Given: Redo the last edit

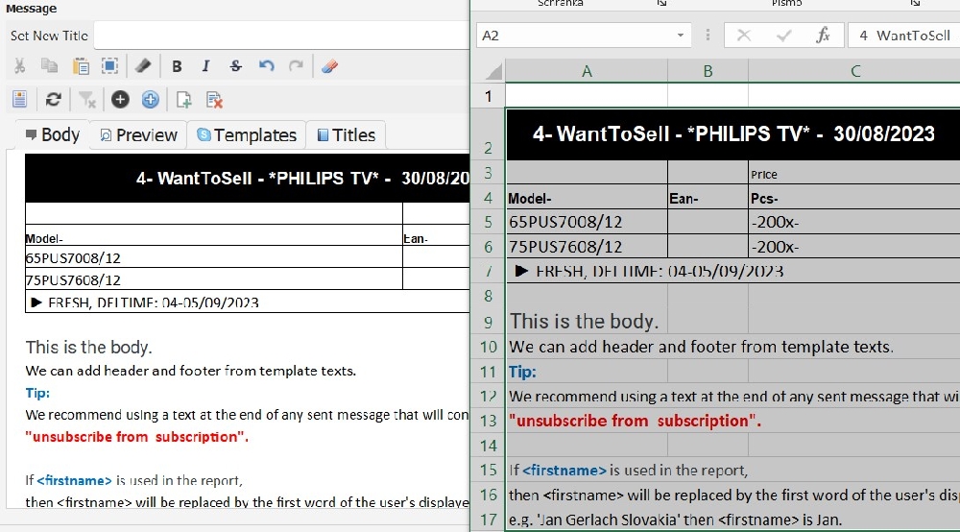Looking at the screenshot, I should pos(297,66).
